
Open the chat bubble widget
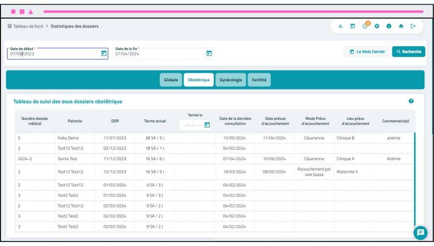tap(420, 233)
